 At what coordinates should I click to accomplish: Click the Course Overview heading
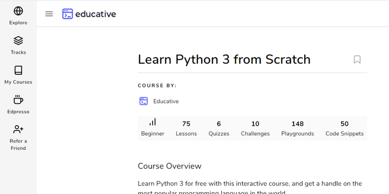170,166
